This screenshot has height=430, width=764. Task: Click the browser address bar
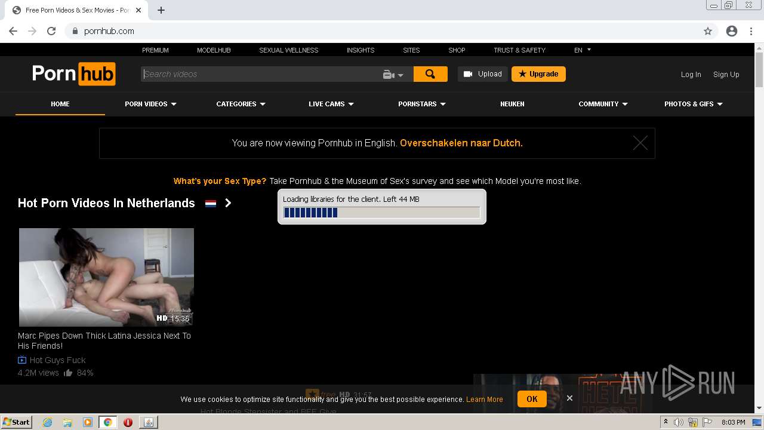[x=382, y=31]
